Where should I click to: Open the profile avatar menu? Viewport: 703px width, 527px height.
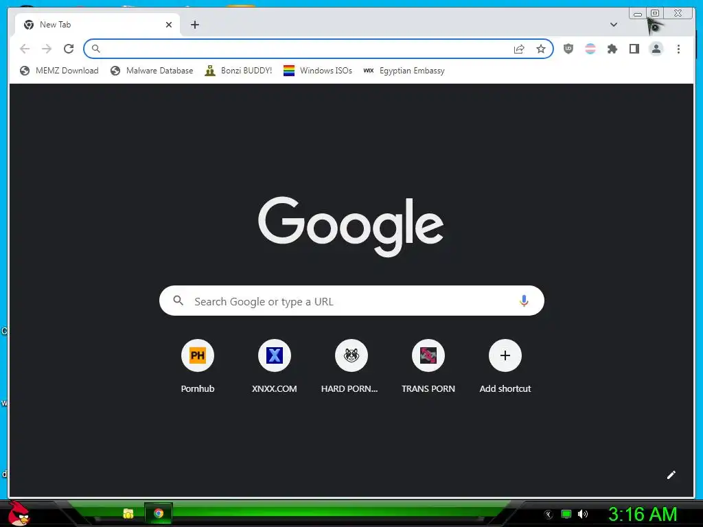tap(656, 49)
